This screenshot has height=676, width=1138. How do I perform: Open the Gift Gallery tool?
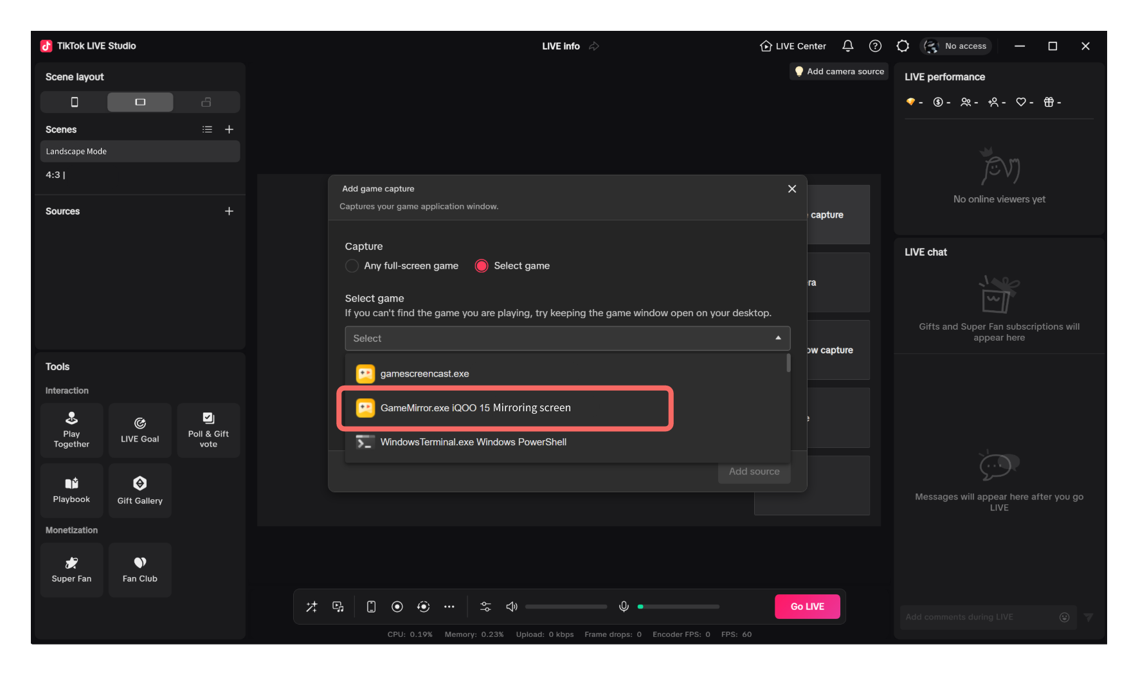(140, 490)
